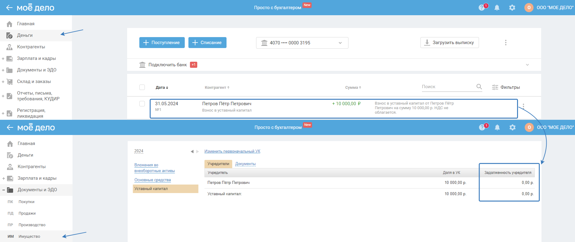Viewport: 575px width, 242px height.
Task: Follow the Изменить первоначальный УК link
Action: click(x=232, y=151)
